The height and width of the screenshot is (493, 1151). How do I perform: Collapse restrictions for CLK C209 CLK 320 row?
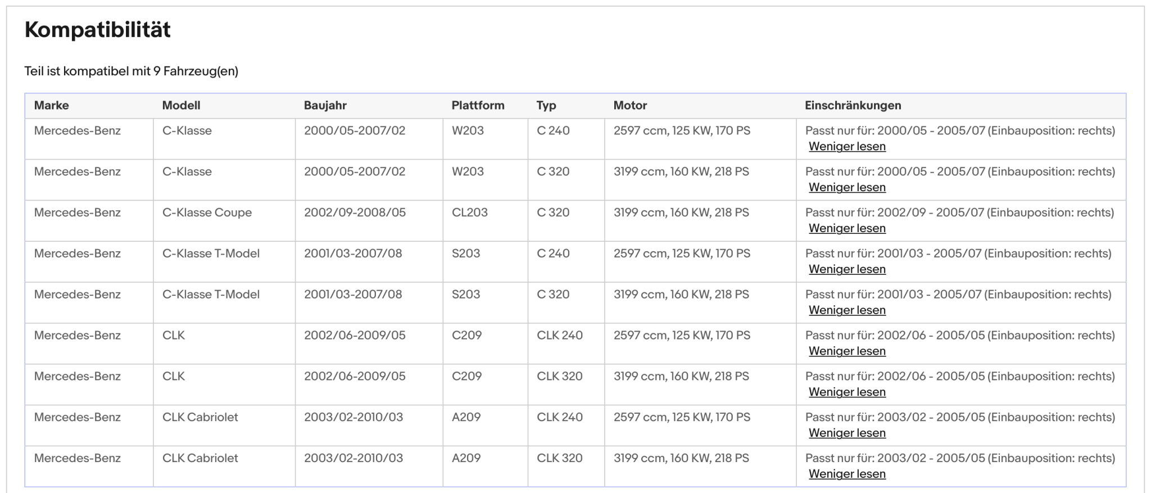pos(847,392)
